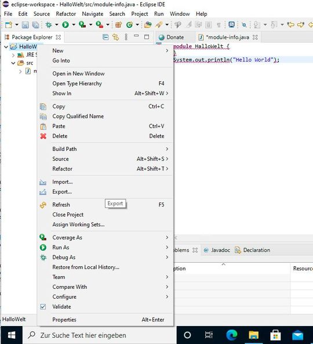313x344 pixels.
Task: Collapse the HalloWelt project tree node
Action: (6, 47)
